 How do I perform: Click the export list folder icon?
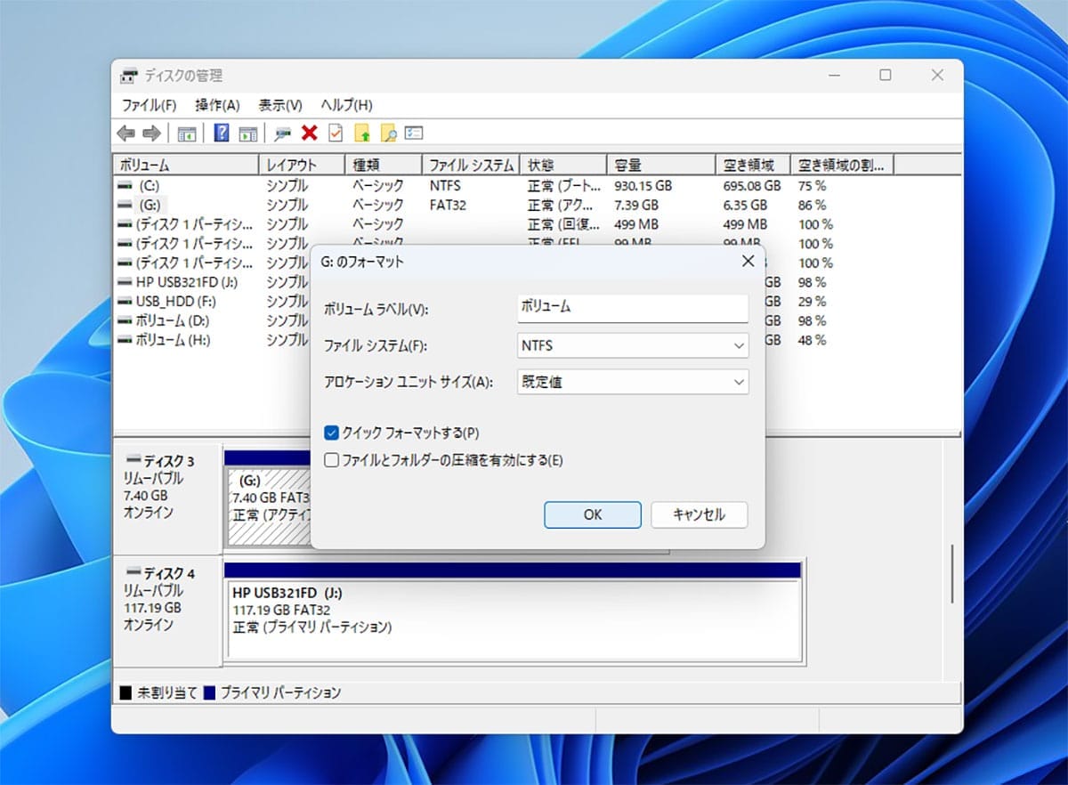(x=363, y=134)
